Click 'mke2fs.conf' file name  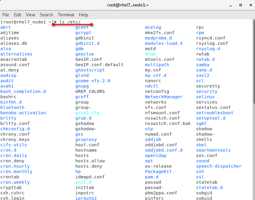[x=160, y=33]
